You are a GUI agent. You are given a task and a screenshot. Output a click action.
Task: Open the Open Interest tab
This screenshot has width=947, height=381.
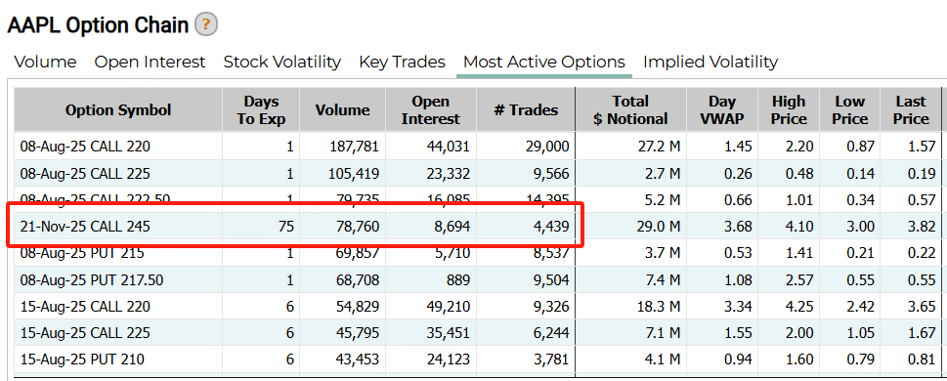point(150,62)
